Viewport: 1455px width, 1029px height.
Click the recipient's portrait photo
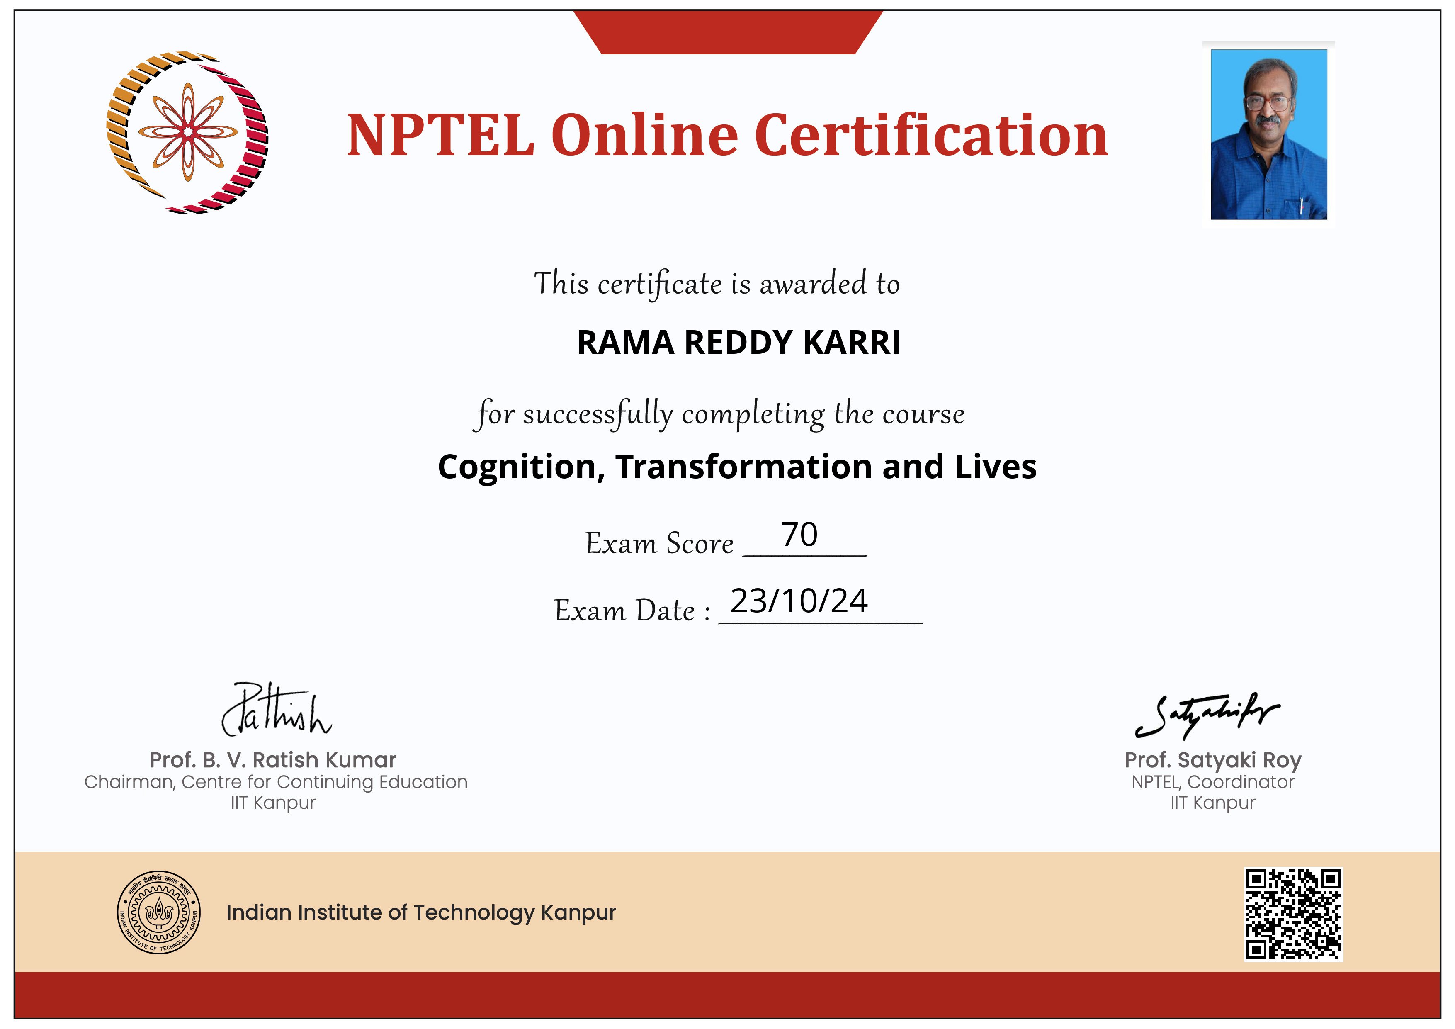coord(1269,134)
